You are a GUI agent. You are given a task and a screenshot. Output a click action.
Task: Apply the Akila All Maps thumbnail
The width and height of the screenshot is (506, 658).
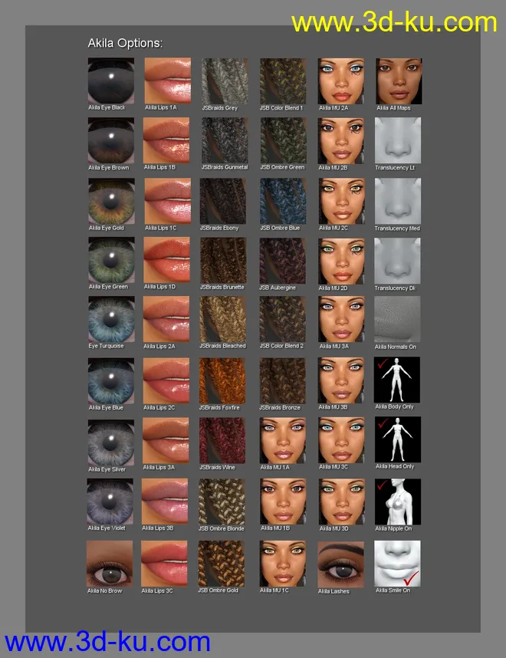398,81
